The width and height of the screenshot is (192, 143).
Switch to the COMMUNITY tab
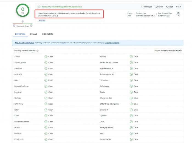point(48,34)
